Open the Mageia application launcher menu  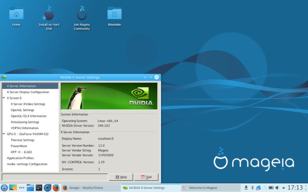pyautogui.click(x=4, y=187)
